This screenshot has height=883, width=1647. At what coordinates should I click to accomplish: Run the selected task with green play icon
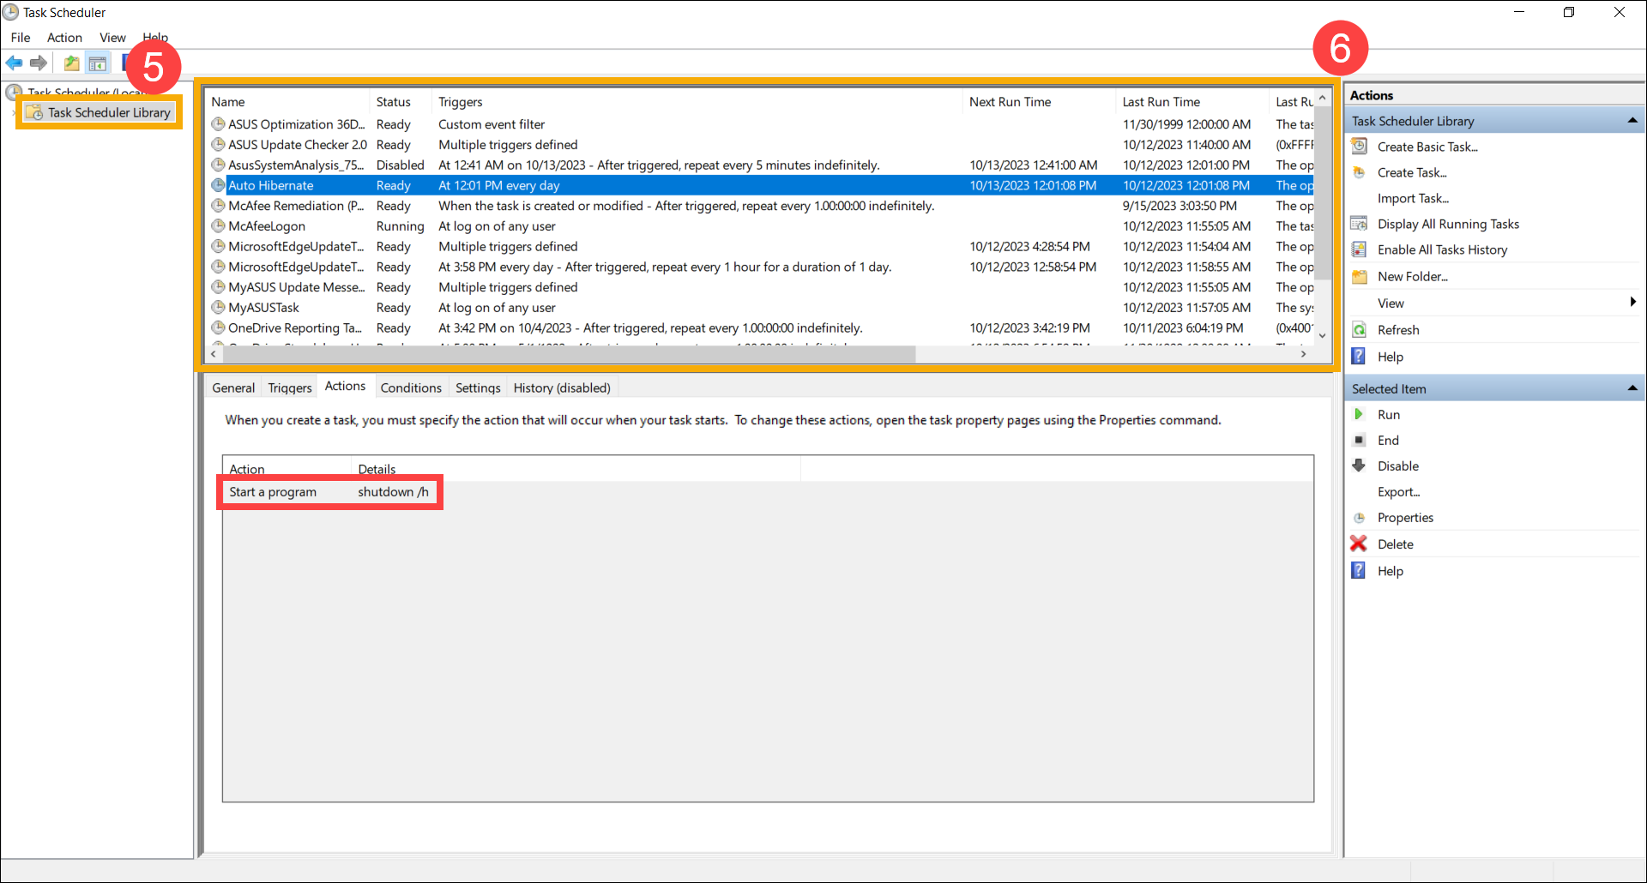pos(1387,415)
